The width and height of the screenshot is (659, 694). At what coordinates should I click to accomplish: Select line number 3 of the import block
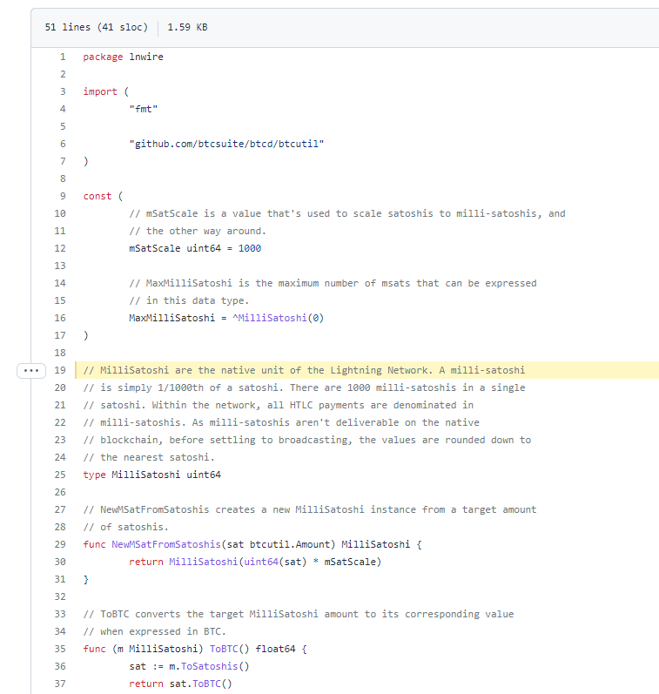point(62,91)
